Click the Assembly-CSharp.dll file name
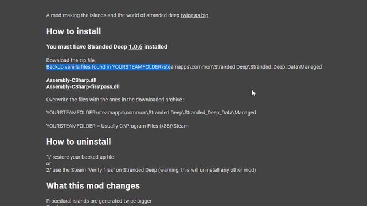This screenshot has width=367, height=206. pos(71,80)
